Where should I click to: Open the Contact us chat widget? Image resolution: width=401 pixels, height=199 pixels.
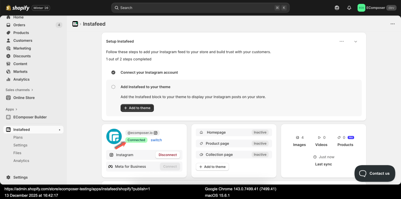tap(375, 173)
